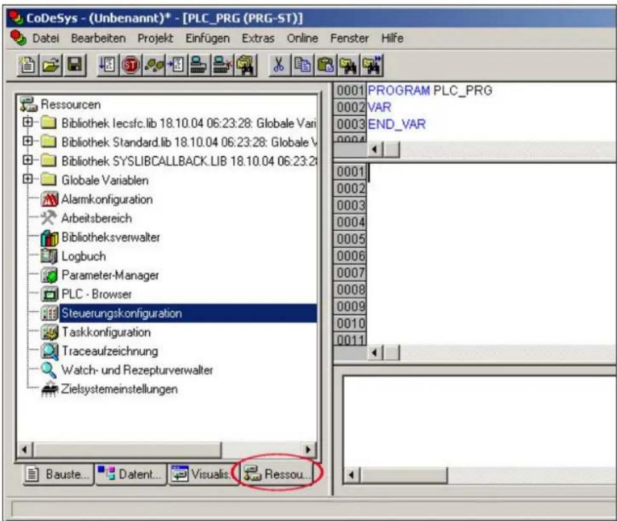Image resolution: width=617 pixels, height=521 pixels.
Task: Open the Projekt menu
Action: 155,38
